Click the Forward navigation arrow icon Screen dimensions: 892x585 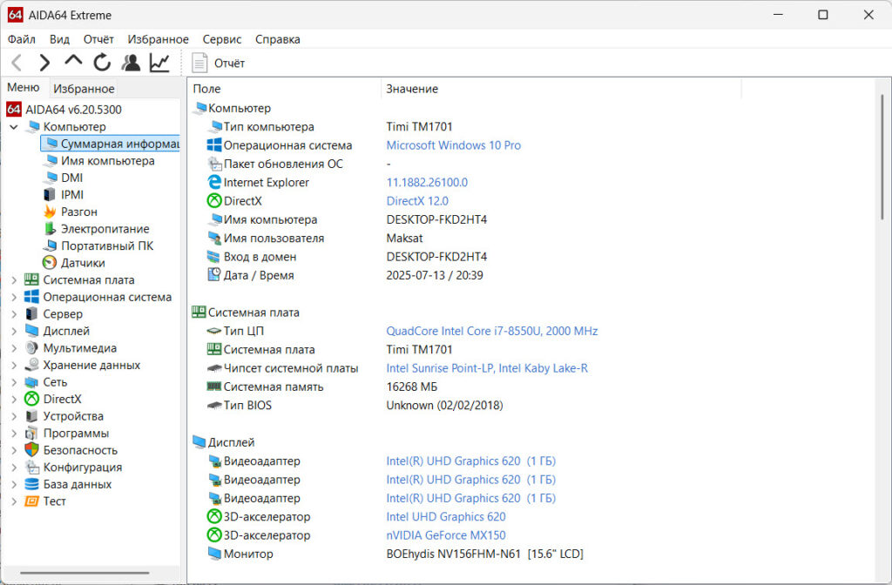(44, 63)
